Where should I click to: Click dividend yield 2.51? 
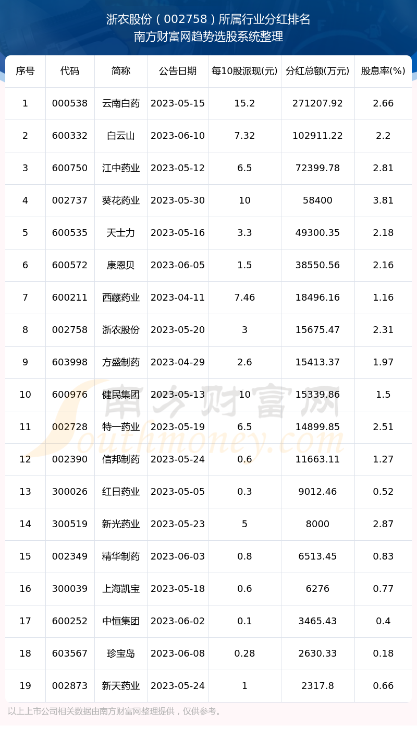tap(383, 427)
